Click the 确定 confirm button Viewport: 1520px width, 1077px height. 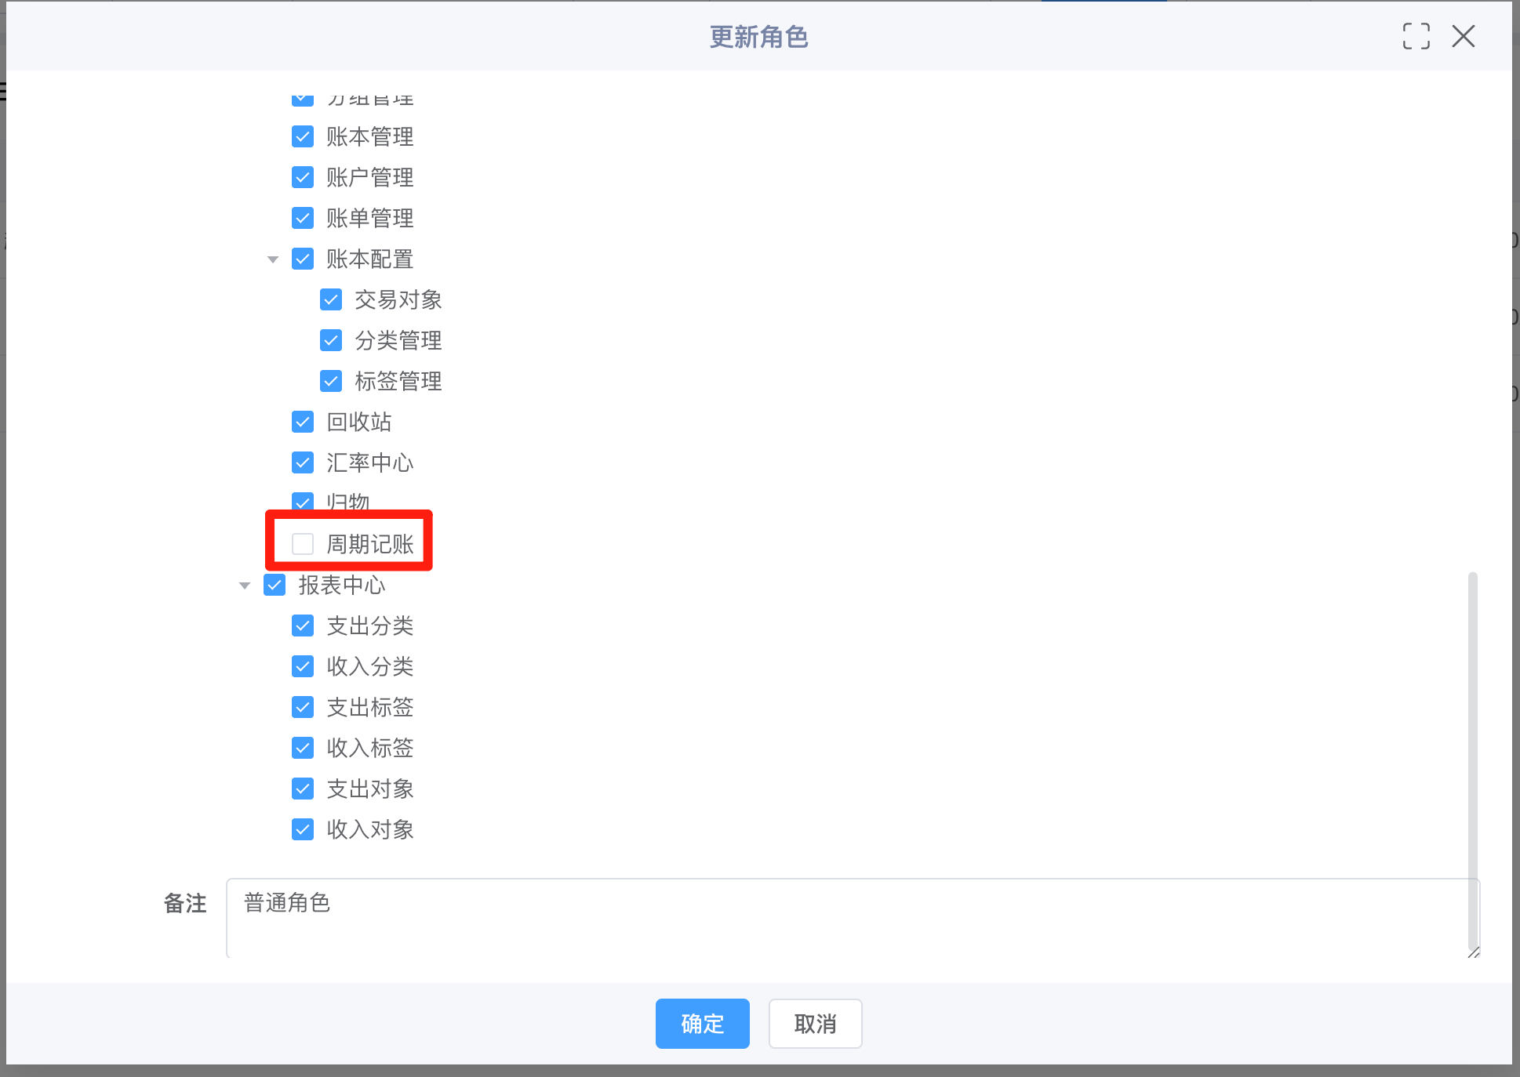click(x=702, y=1023)
